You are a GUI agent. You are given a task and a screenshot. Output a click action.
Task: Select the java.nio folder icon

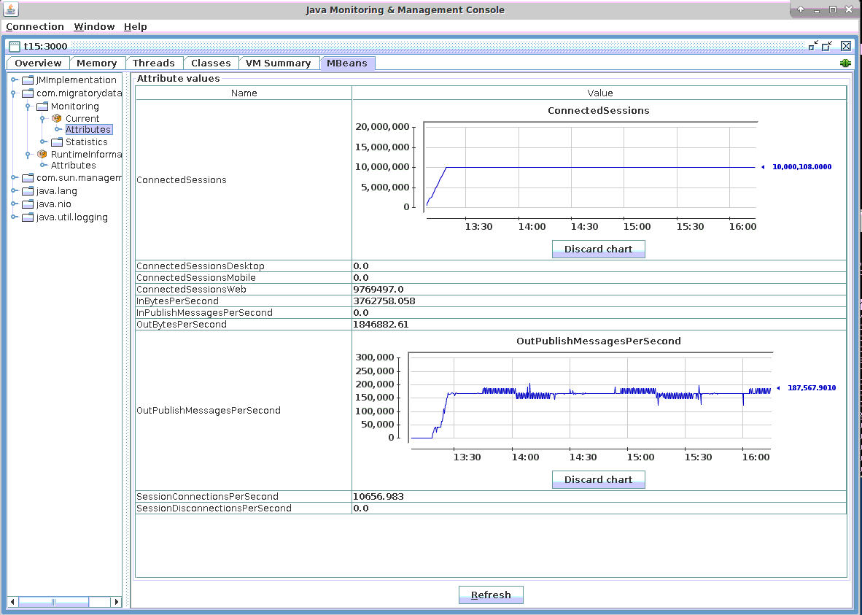tap(28, 204)
